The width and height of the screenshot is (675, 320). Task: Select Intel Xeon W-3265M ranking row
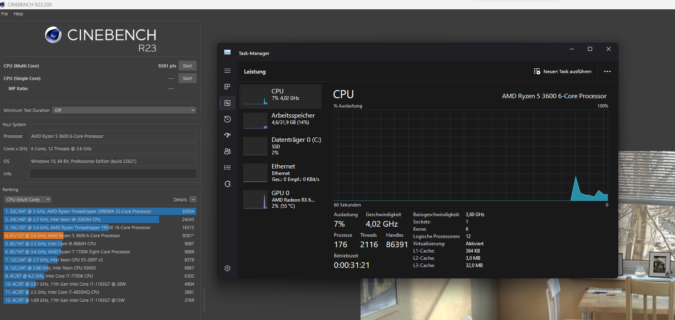(100, 219)
